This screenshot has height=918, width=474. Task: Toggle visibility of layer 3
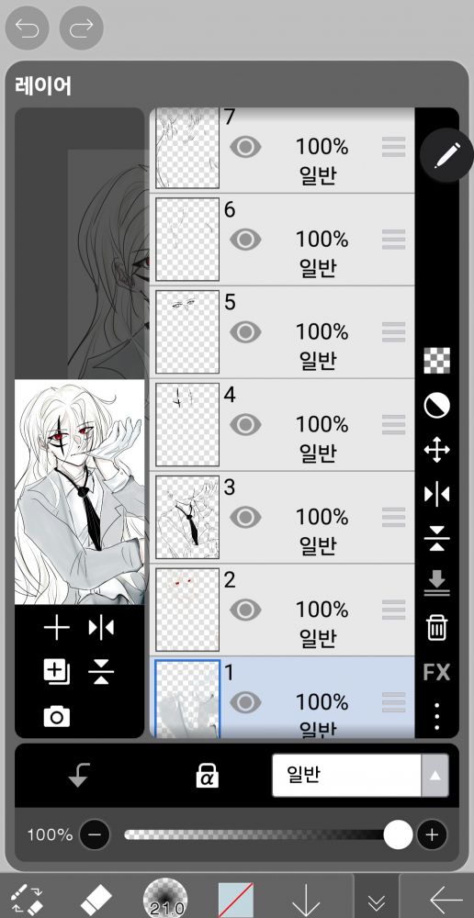click(x=245, y=517)
